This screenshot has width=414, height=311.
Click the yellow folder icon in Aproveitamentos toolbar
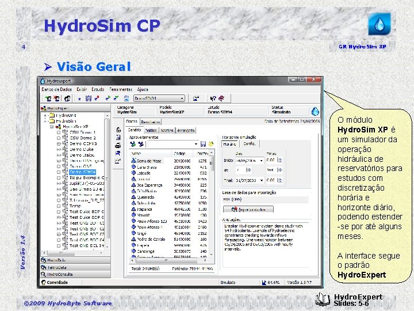(210, 144)
